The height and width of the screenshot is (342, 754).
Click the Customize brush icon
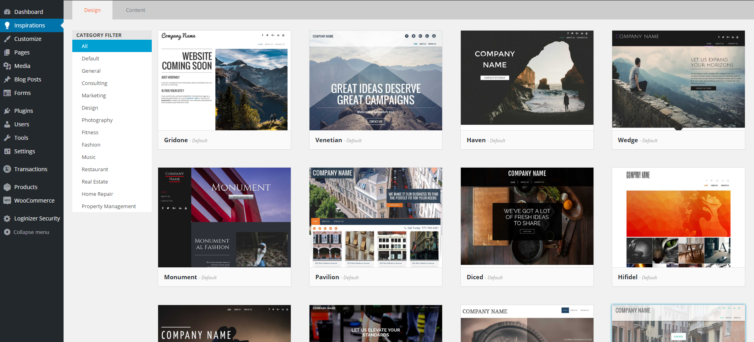pyautogui.click(x=7, y=39)
